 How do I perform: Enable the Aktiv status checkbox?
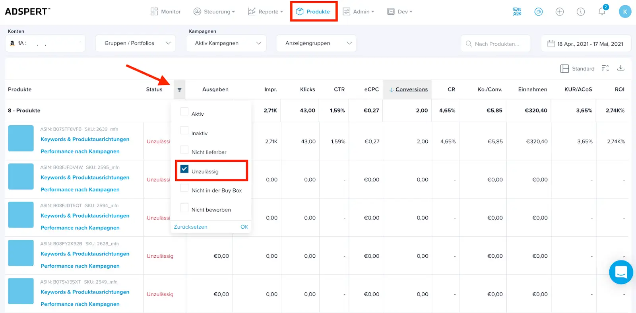[x=184, y=112]
